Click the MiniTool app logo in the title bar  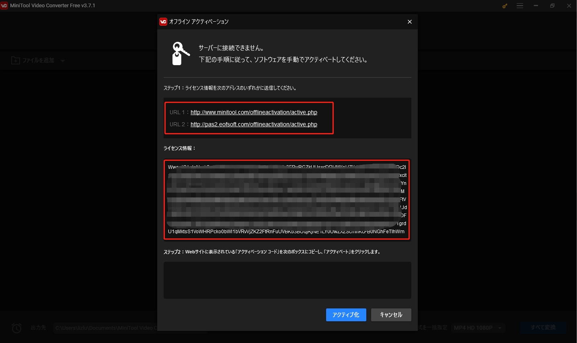(4, 6)
